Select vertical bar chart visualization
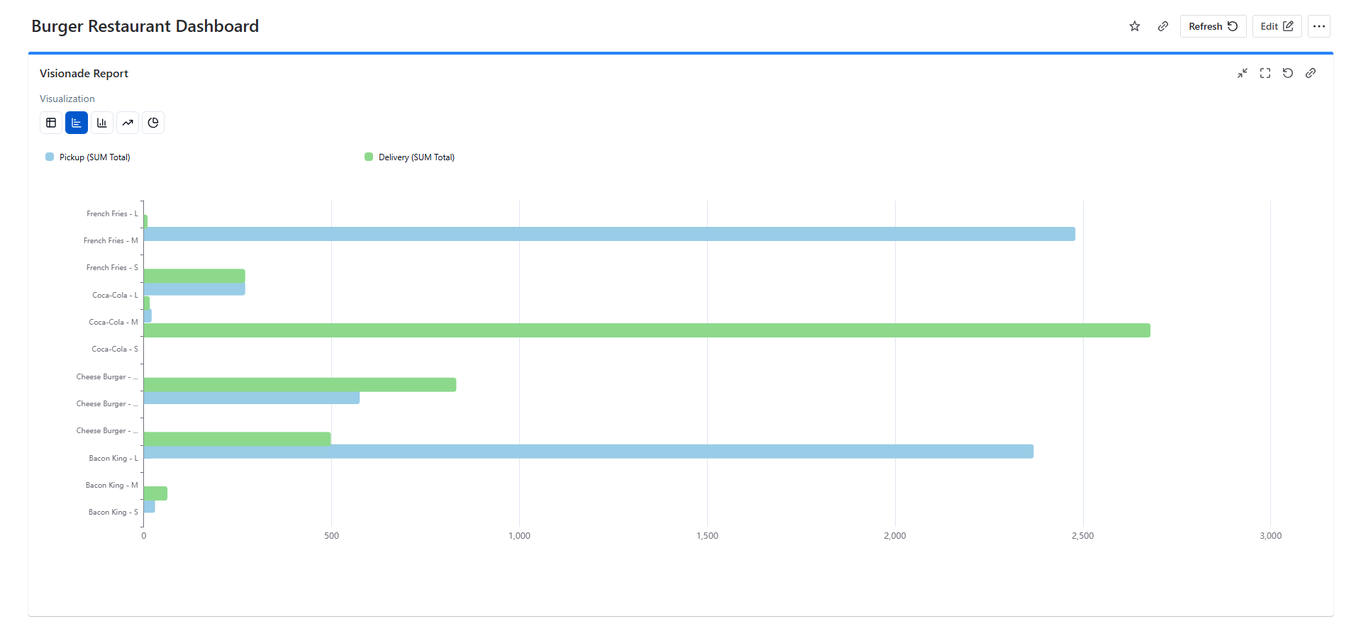Image resolution: width=1361 pixels, height=643 pixels. (x=102, y=123)
